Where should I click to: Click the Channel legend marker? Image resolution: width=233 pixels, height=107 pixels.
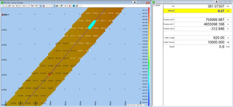[2, 15]
